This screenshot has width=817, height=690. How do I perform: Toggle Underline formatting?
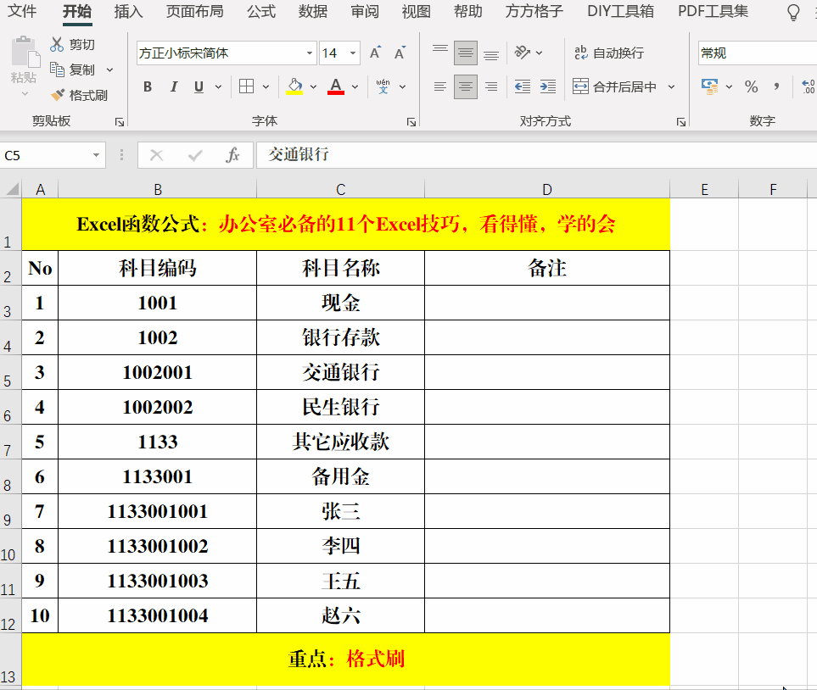[x=199, y=86]
